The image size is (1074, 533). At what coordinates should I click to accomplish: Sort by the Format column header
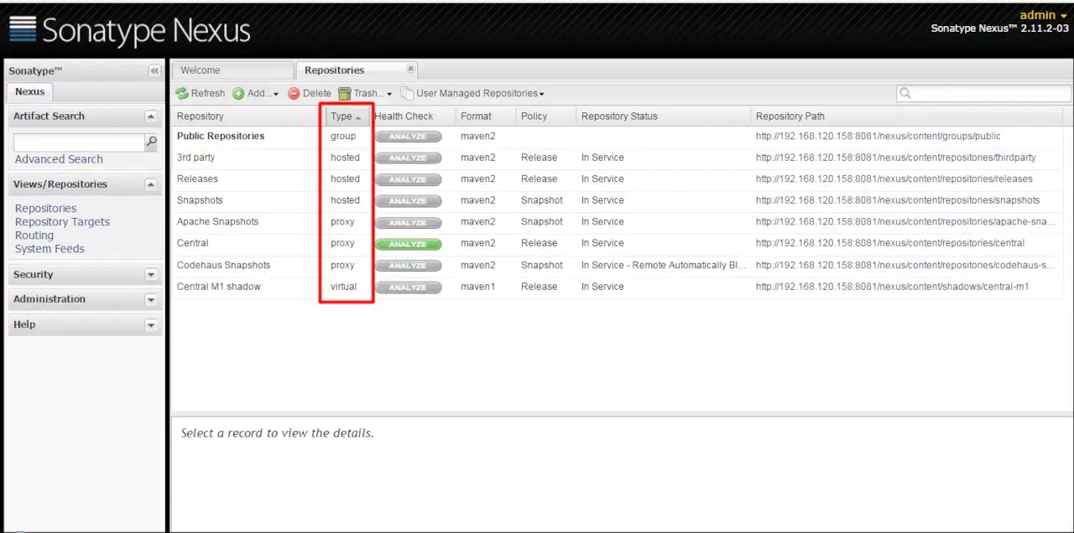(486, 116)
